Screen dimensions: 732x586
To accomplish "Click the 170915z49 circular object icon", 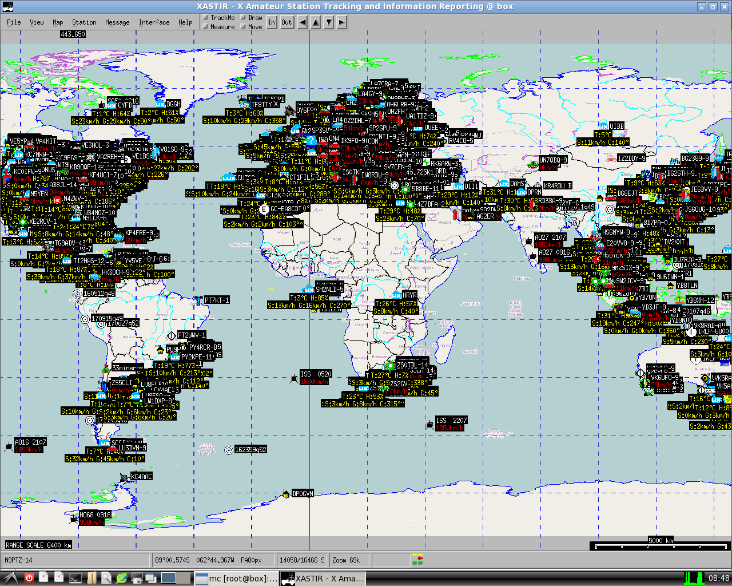I will (85, 319).
